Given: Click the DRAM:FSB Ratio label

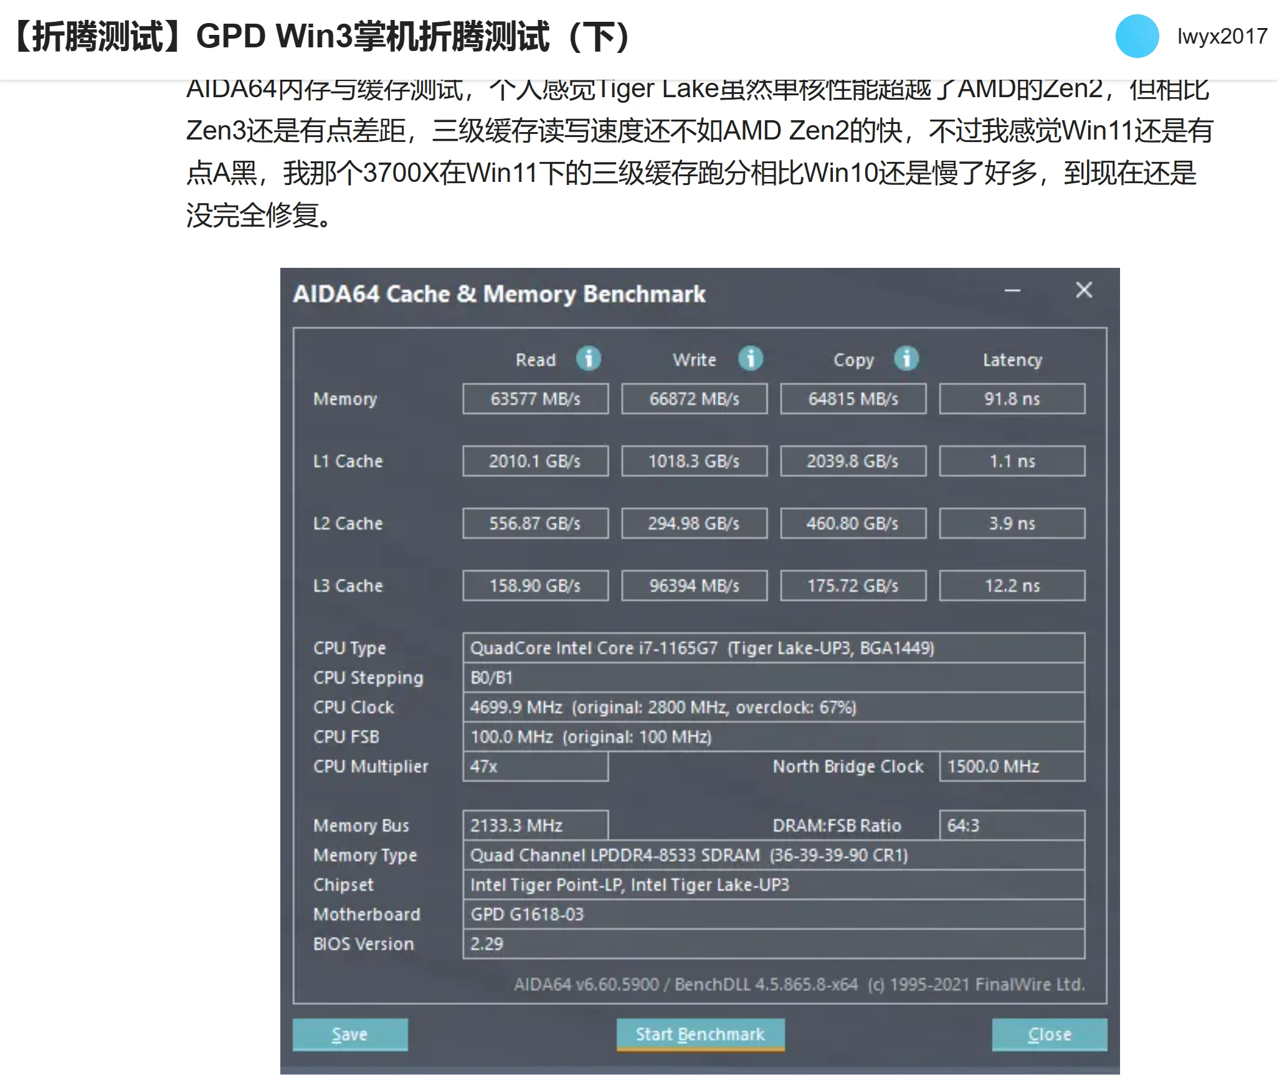Looking at the screenshot, I should [837, 825].
